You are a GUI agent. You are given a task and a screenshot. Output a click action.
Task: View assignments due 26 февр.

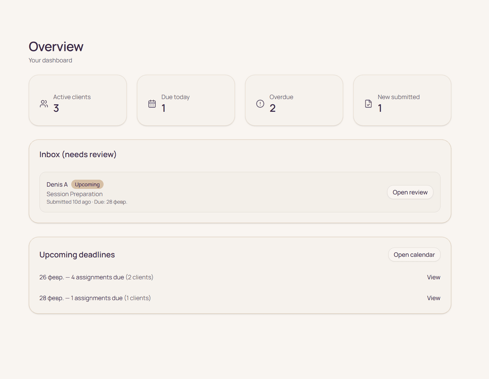[x=433, y=277]
